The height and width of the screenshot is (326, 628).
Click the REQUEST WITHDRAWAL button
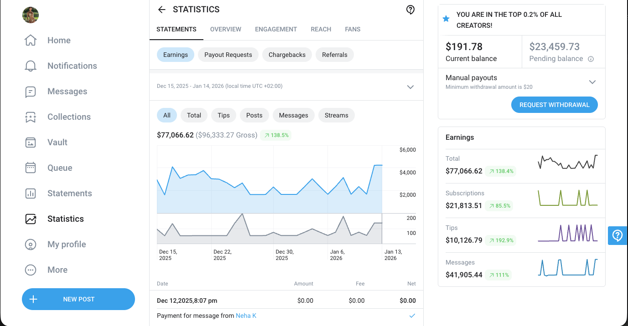[555, 105]
